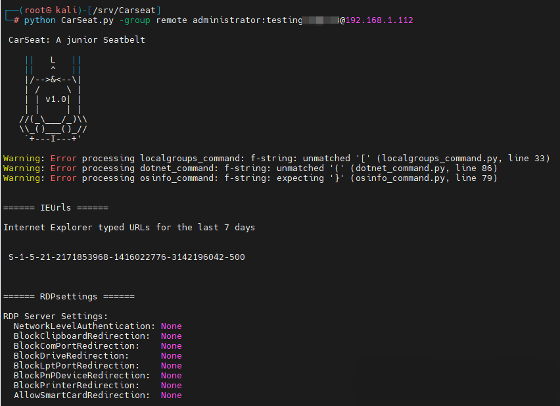560x406 pixels.
Task: Click the 192.168.1.112 IP address in command
Action: [x=379, y=20]
